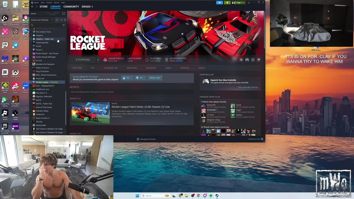Open the View menu
This screenshot has width=354, height=199.
(x=43, y=2)
